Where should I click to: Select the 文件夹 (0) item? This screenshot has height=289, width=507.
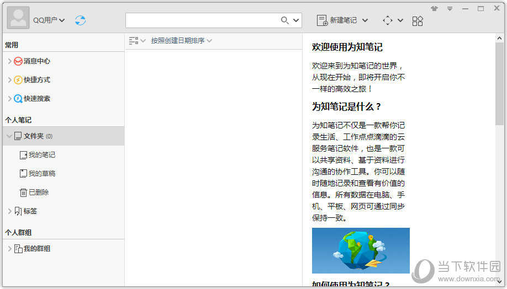click(x=64, y=136)
